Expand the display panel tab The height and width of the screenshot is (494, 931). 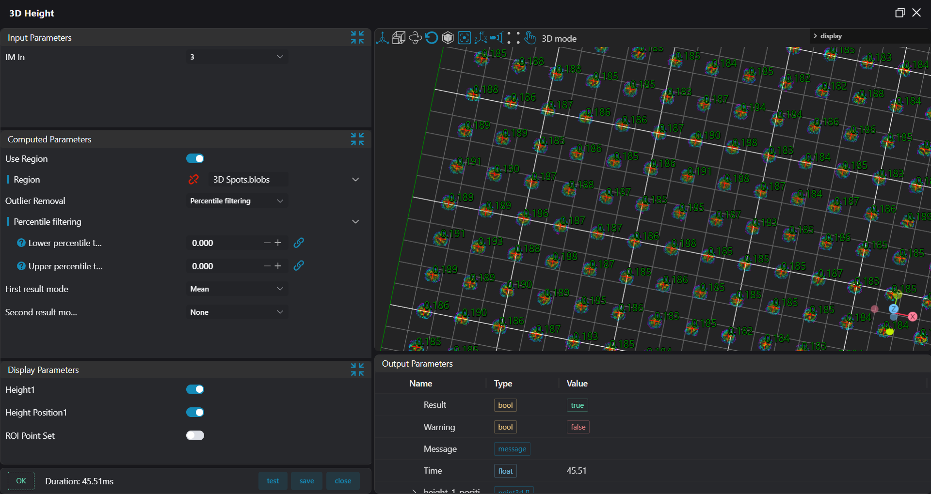click(x=828, y=36)
